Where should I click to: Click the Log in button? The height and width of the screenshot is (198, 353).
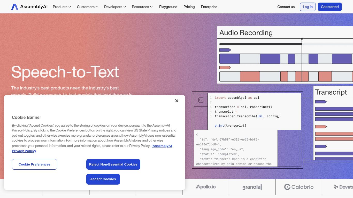pos(308,7)
